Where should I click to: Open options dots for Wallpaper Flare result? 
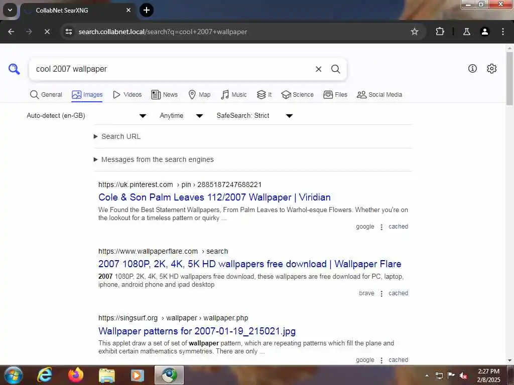pyautogui.click(x=381, y=294)
